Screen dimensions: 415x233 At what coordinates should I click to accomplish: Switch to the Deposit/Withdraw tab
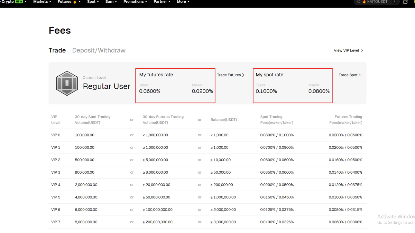point(99,50)
